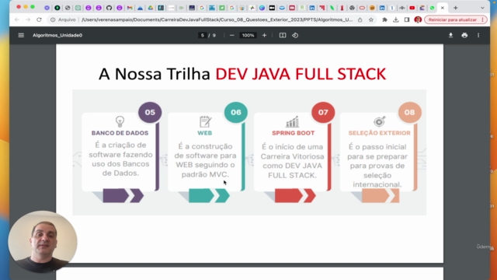Switch to the YouTube tab

point(412,8)
